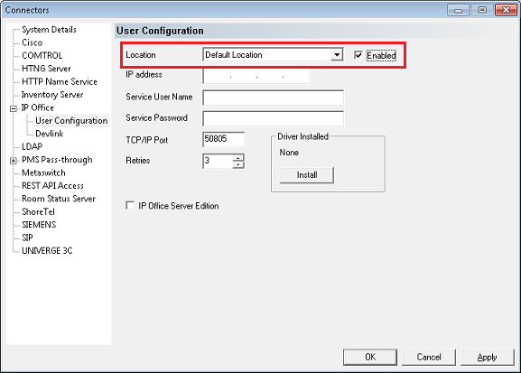The image size is (521, 373).
Task: Click the Service Password field
Action: (273, 118)
